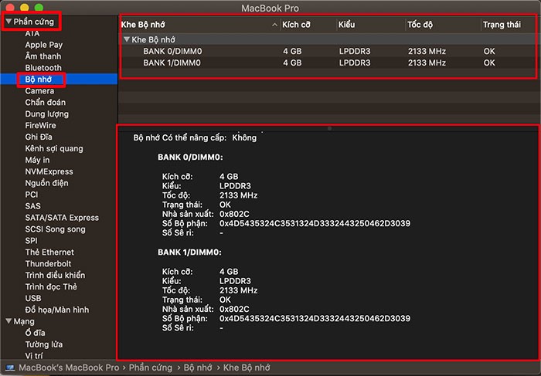Open the Camera hardware entry
The height and width of the screenshot is (376, 541).
pyautogui.click(x=39, y=91)
